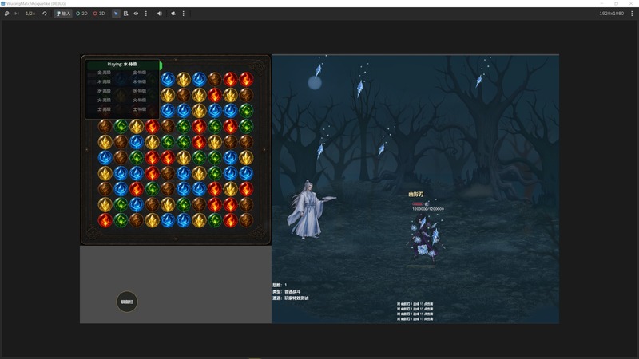Image resolution: width=639 pixels, height=359 pixels.
Task: Click the suspend game icon in the debug toolbar
Action: click(6, 14)
